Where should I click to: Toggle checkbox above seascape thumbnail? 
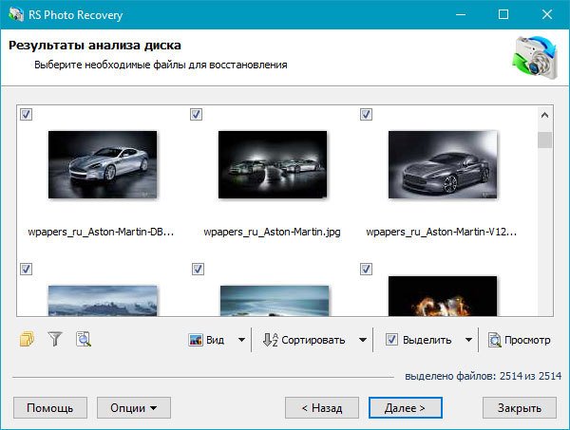[198, 270]
